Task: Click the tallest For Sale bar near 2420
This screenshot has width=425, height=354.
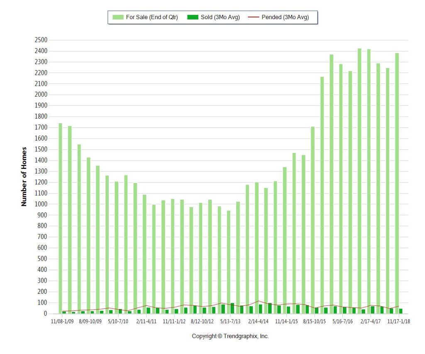Action: tap(359, 181)
